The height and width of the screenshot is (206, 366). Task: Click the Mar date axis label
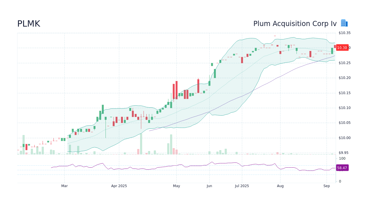click(64, 186)
